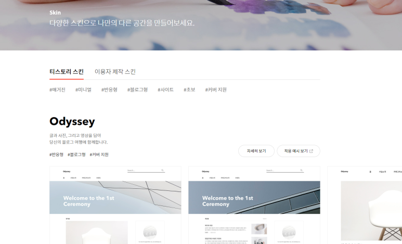This screenshot has width=402, height=244.
Task: Select the #블로그형 filter in tag row
Action: pos(137,89)
